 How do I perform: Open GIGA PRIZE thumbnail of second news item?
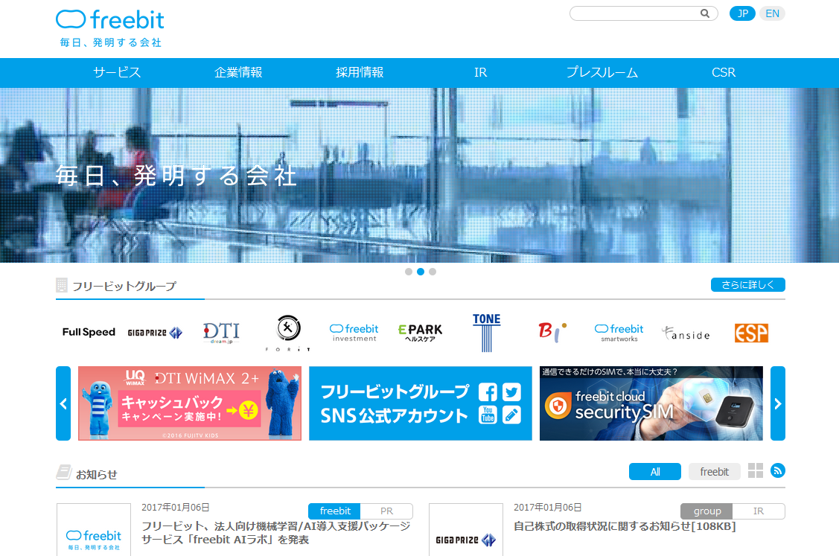pos(465,530)
